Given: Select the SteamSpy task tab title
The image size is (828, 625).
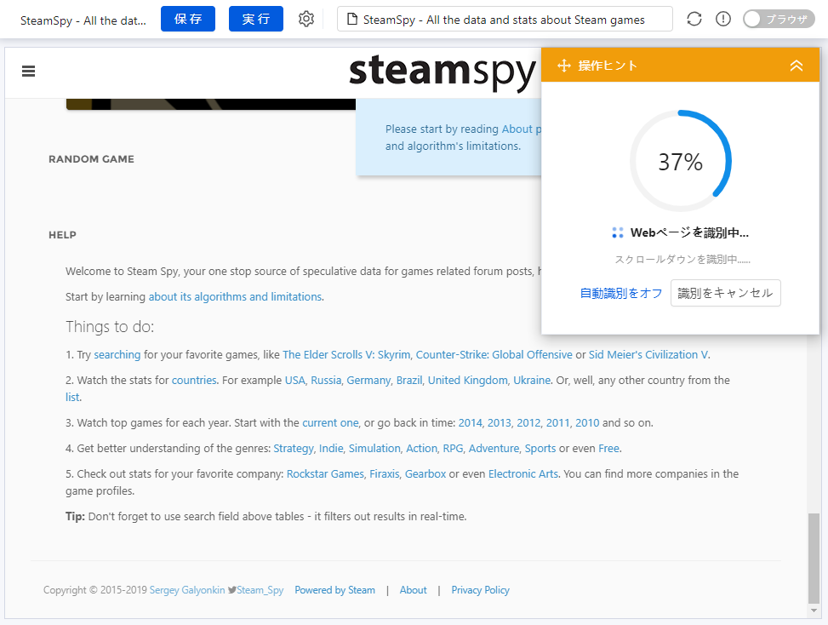Looking at the screenshot, I should click(83, 20).
